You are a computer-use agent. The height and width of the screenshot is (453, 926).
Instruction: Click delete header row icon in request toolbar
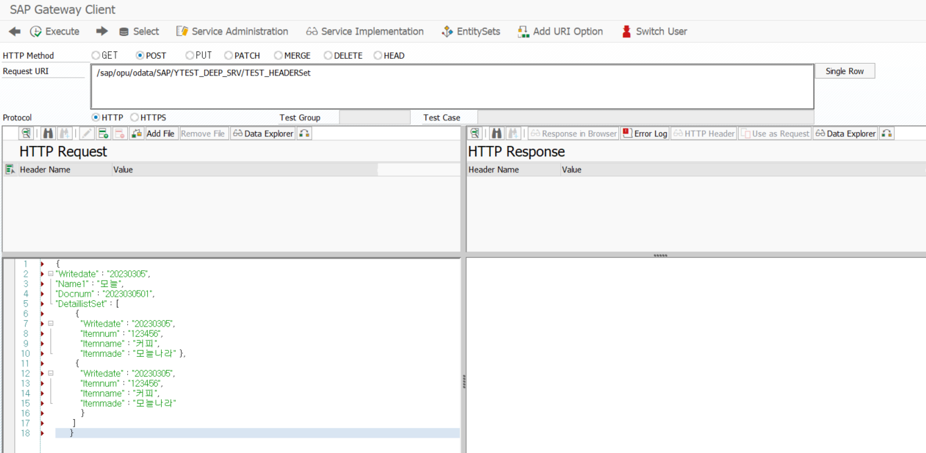[119, 133]
